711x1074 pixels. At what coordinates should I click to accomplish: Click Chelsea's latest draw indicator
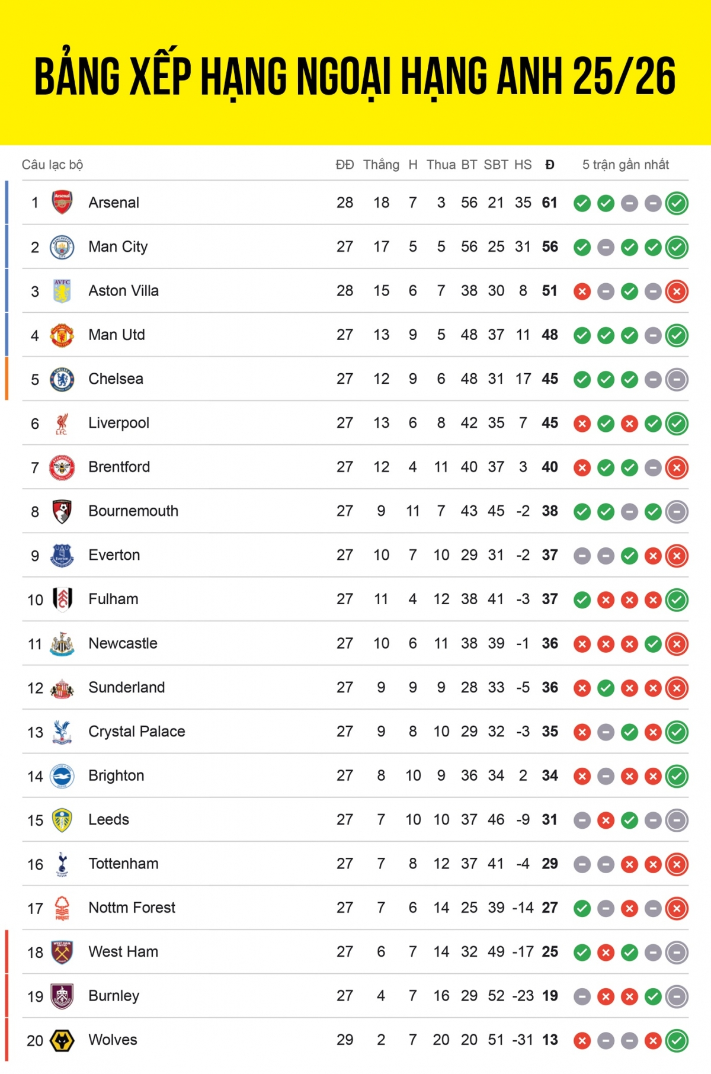(x=677, y=380)
